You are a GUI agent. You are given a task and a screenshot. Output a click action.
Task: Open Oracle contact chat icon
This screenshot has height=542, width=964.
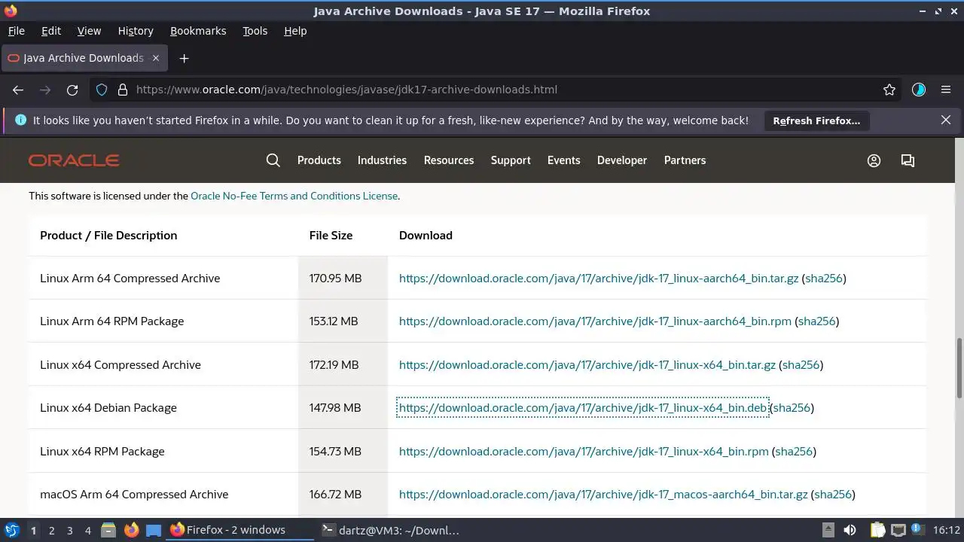(x=908, y=160)
